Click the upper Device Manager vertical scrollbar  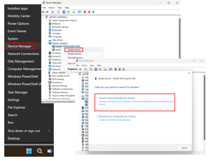coord(179,38)
